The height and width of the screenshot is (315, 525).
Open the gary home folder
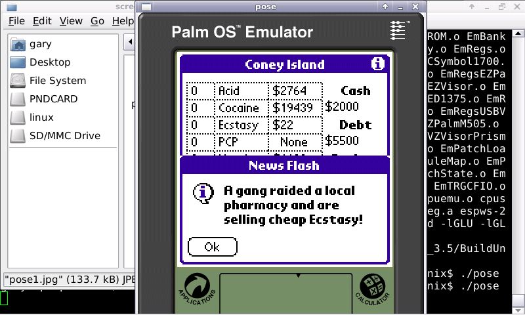pos(40,44)
